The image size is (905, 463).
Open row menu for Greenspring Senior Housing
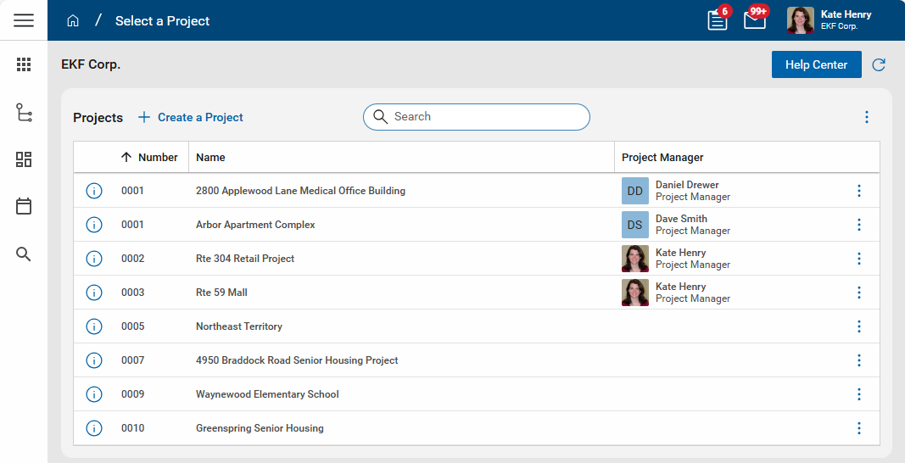click(x=858, y=428)
